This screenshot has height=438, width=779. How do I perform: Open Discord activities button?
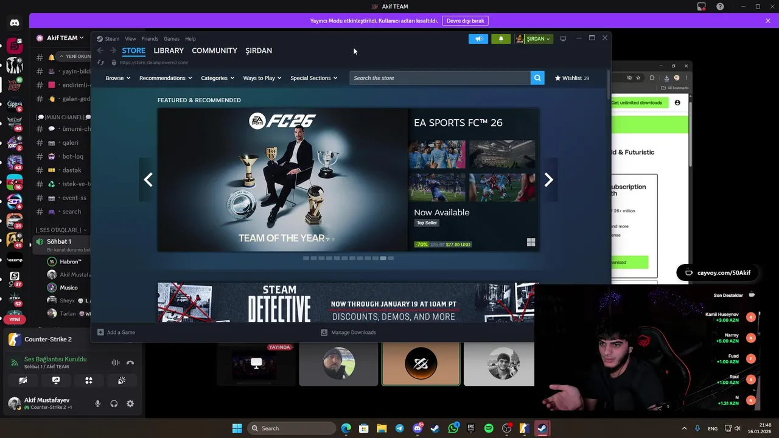[89, 380]
